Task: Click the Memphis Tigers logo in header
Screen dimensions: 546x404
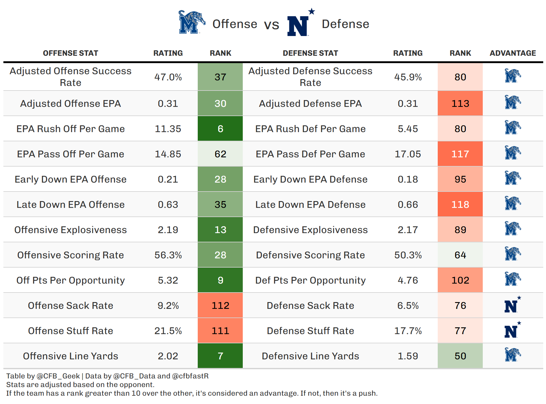Action: tap(192, 22)
